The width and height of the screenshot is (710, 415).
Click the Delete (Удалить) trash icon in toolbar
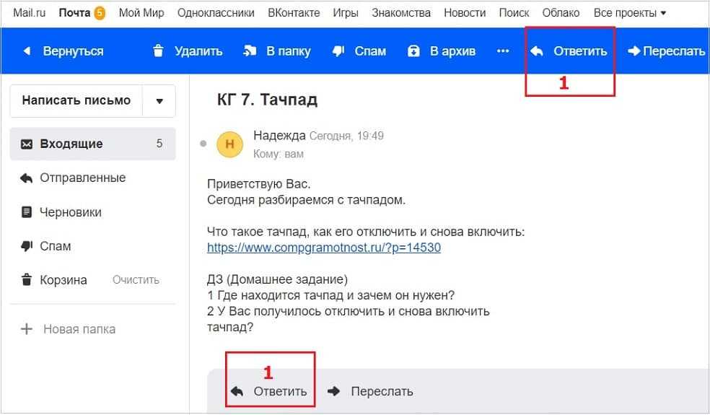[158, 51]
